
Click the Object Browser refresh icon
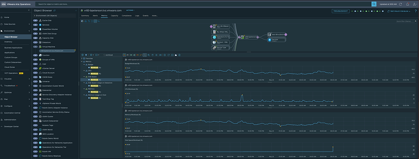(54, 10)
